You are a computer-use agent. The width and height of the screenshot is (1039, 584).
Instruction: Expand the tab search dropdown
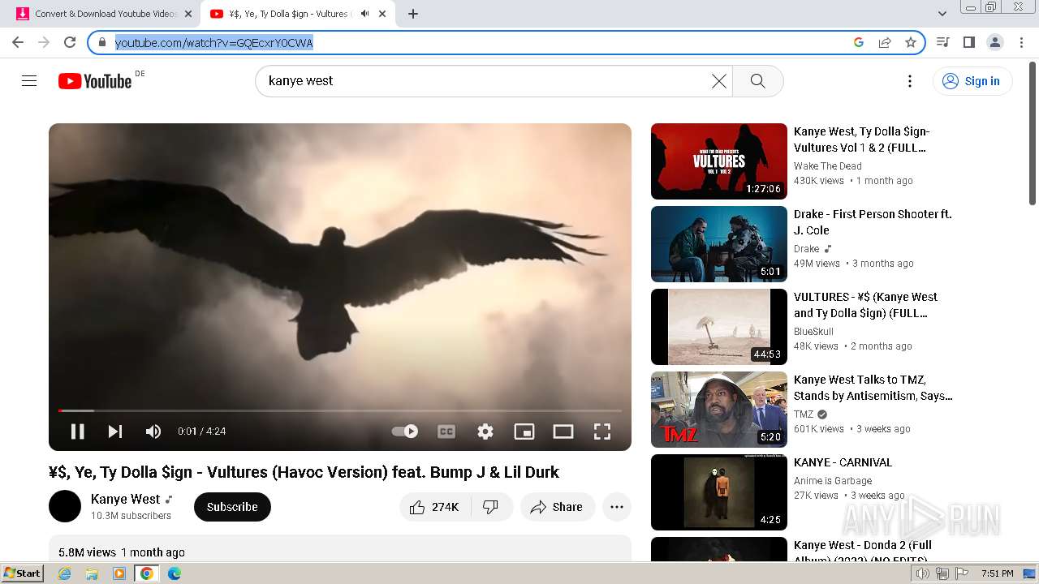click(942, 14)
